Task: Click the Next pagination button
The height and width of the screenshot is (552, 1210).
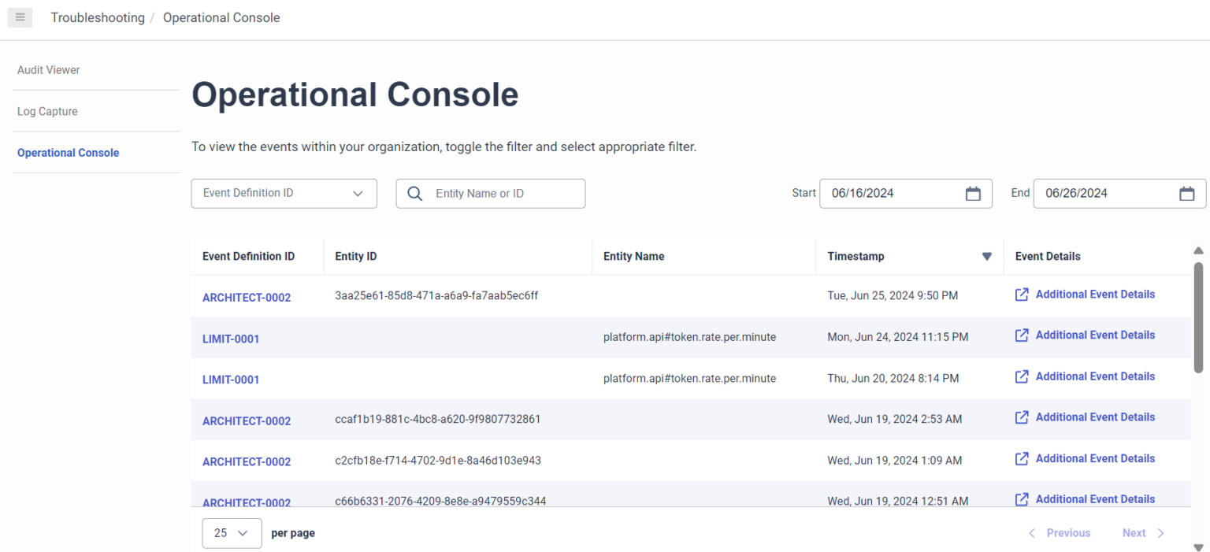Action: (x=1134, y=533)
